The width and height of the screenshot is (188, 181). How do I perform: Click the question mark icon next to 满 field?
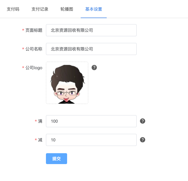click(x=143, y=121)
